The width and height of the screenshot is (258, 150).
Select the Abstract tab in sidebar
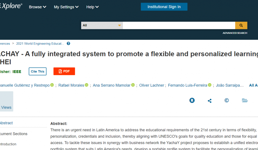[6, 123]
